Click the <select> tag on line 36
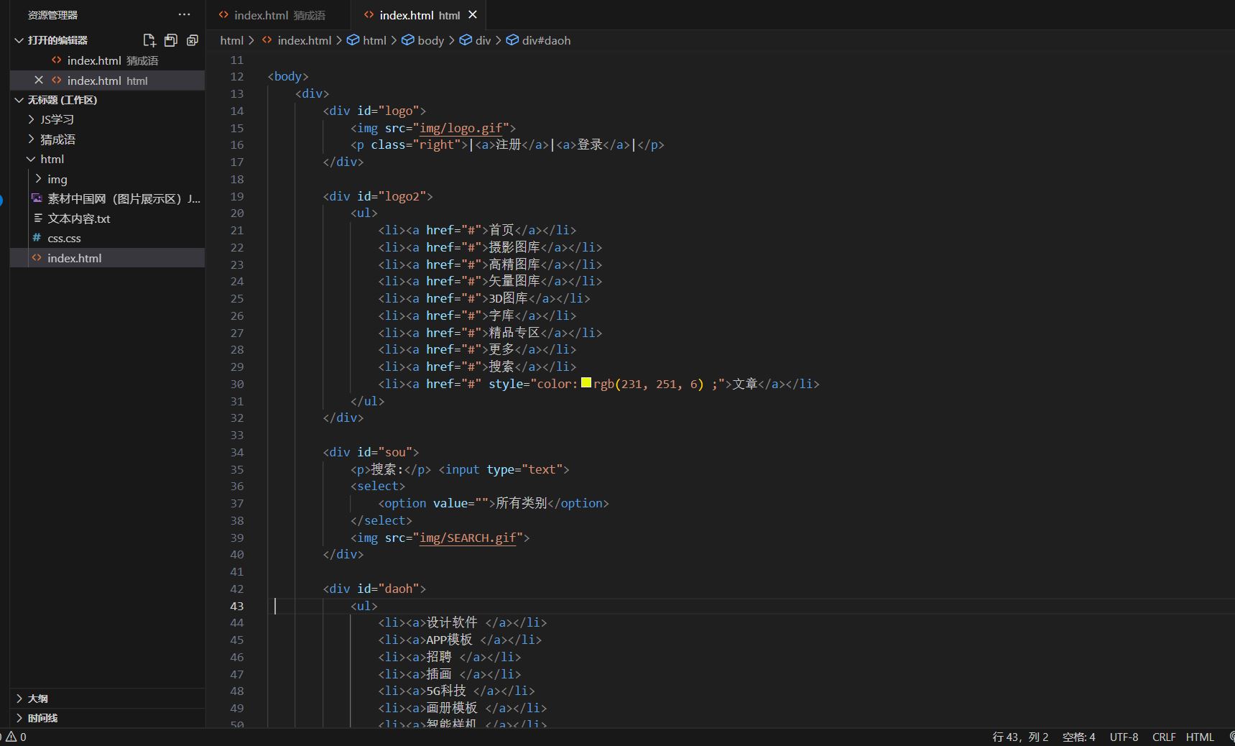1235x746 pixels. [x=378, y=486]
